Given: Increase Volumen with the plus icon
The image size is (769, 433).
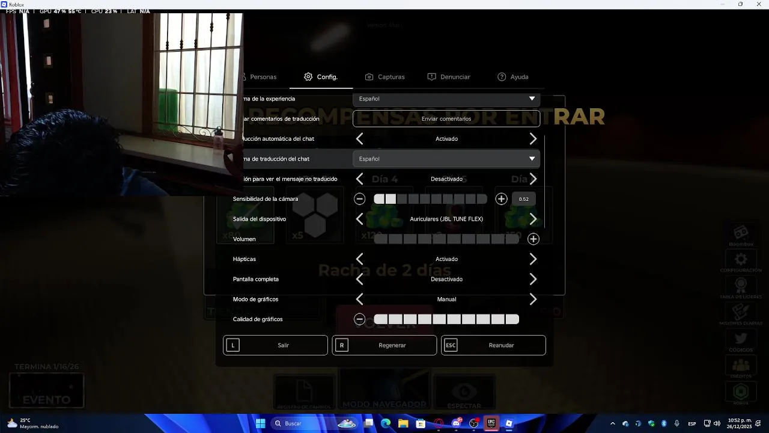Looking at the screenshot, I should pyautogui.click(x=533, y=239).
